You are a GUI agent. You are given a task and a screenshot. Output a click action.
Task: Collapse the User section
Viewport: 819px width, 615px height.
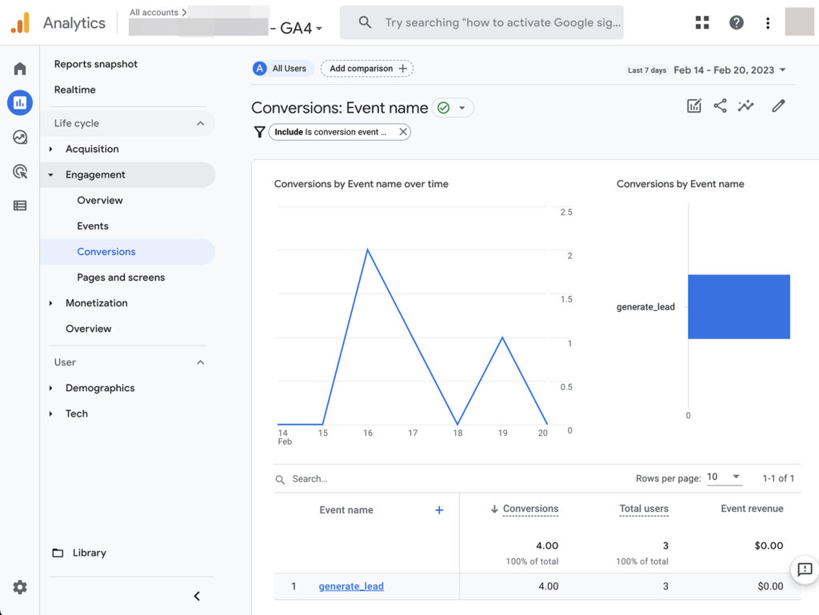(x=202, y=362)
